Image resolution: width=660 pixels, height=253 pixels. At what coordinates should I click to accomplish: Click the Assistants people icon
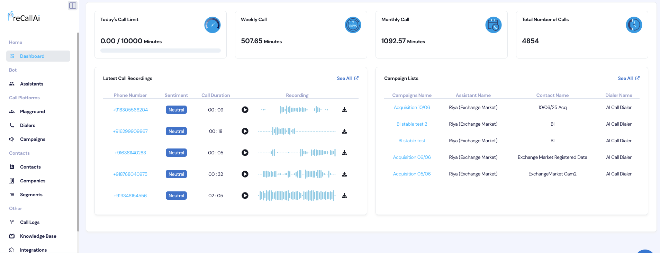coord(12,84)
